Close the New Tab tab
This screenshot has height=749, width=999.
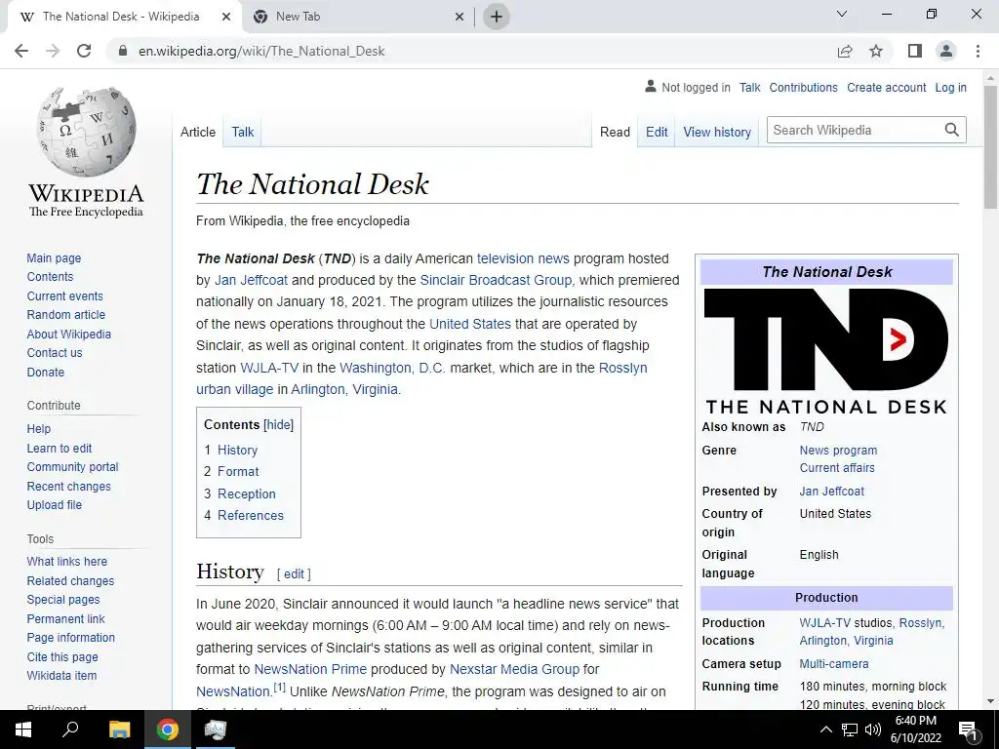[x=460, y=18]
